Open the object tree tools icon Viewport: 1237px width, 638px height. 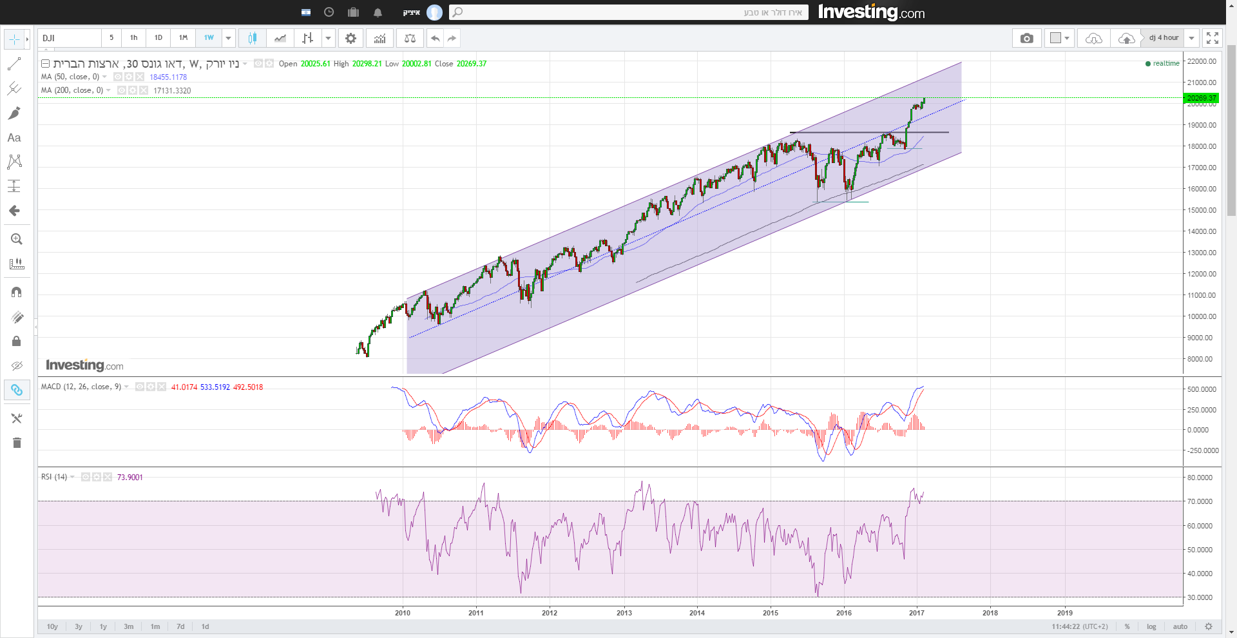(17, 418)
